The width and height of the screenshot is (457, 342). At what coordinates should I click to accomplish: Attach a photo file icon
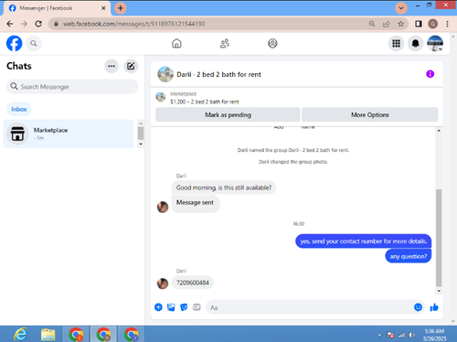pos(171,307)
